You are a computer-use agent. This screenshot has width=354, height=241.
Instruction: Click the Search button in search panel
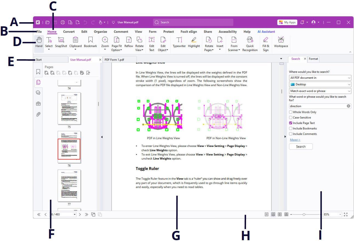pos(301,146)
